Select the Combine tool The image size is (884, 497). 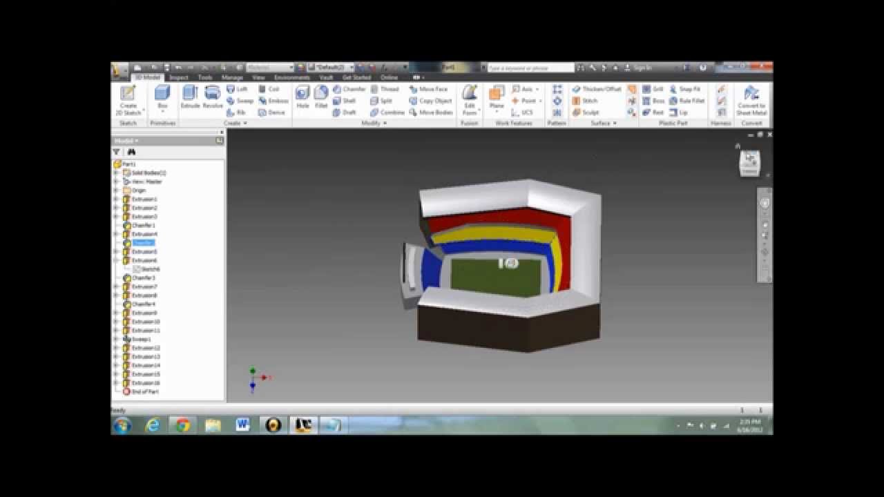[x=387, y=113]
